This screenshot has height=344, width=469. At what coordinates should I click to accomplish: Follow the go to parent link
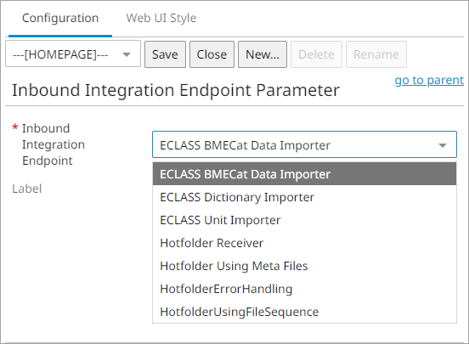pyautogui.click(x=429, y=80)
